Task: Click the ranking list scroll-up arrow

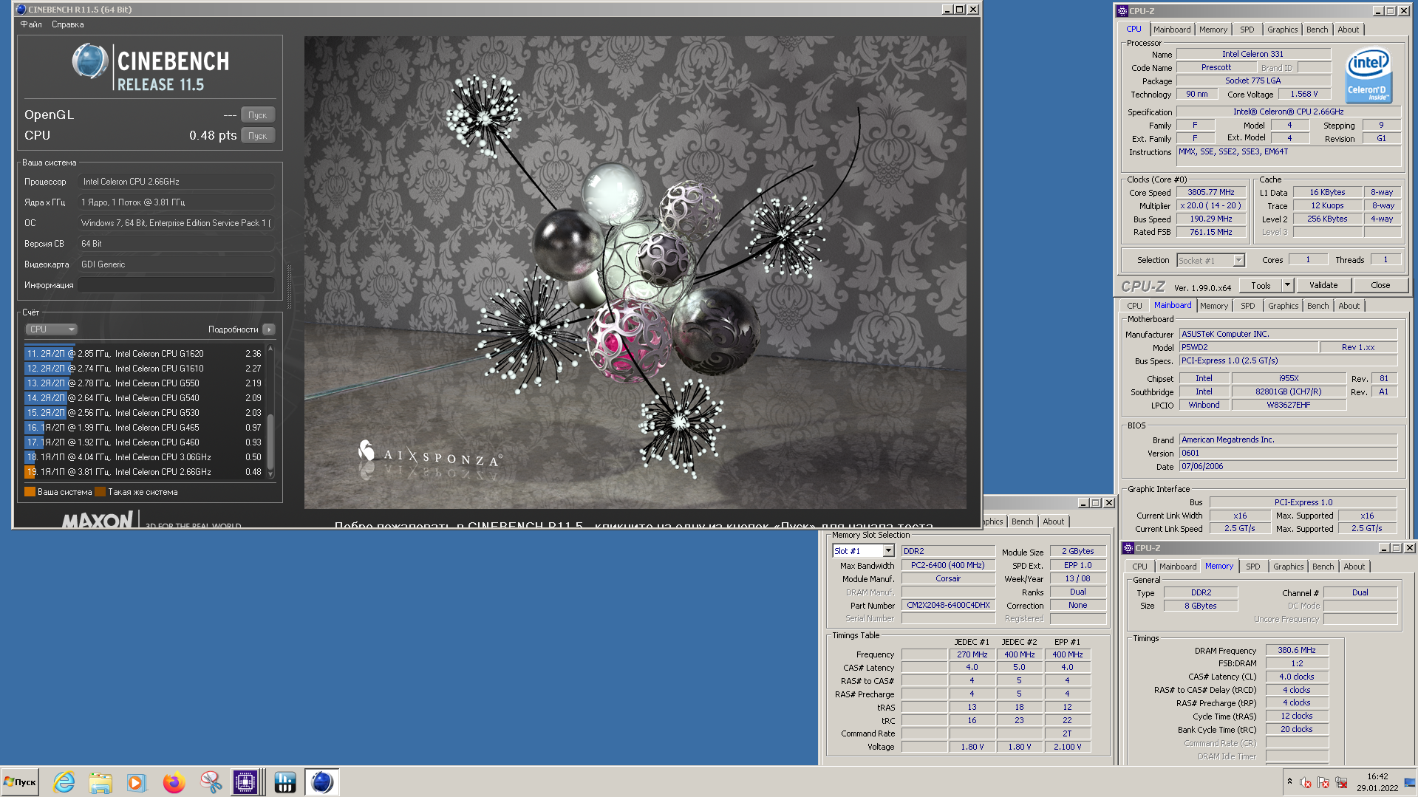Action: click(270, 348)
